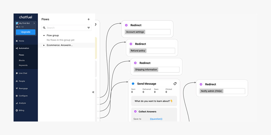Click the {{question}} attribute link
271x135 pixels.
coord(156,119)
